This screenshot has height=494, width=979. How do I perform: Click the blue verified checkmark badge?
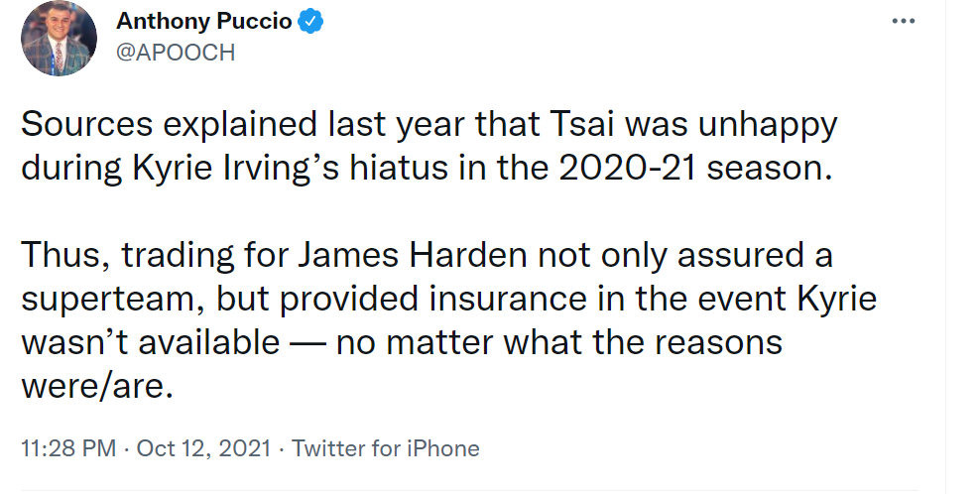[310, 22]
